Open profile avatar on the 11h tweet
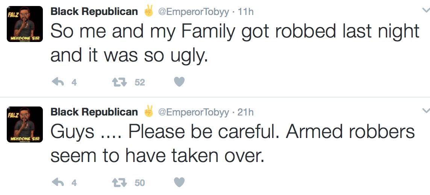The image size is (430, 195). pyautogui.click(x=25, y=24)
